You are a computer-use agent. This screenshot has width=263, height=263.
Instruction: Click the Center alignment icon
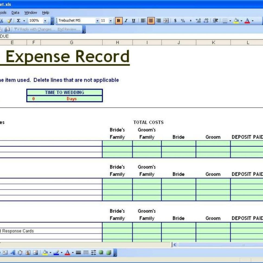pos(151,21)
